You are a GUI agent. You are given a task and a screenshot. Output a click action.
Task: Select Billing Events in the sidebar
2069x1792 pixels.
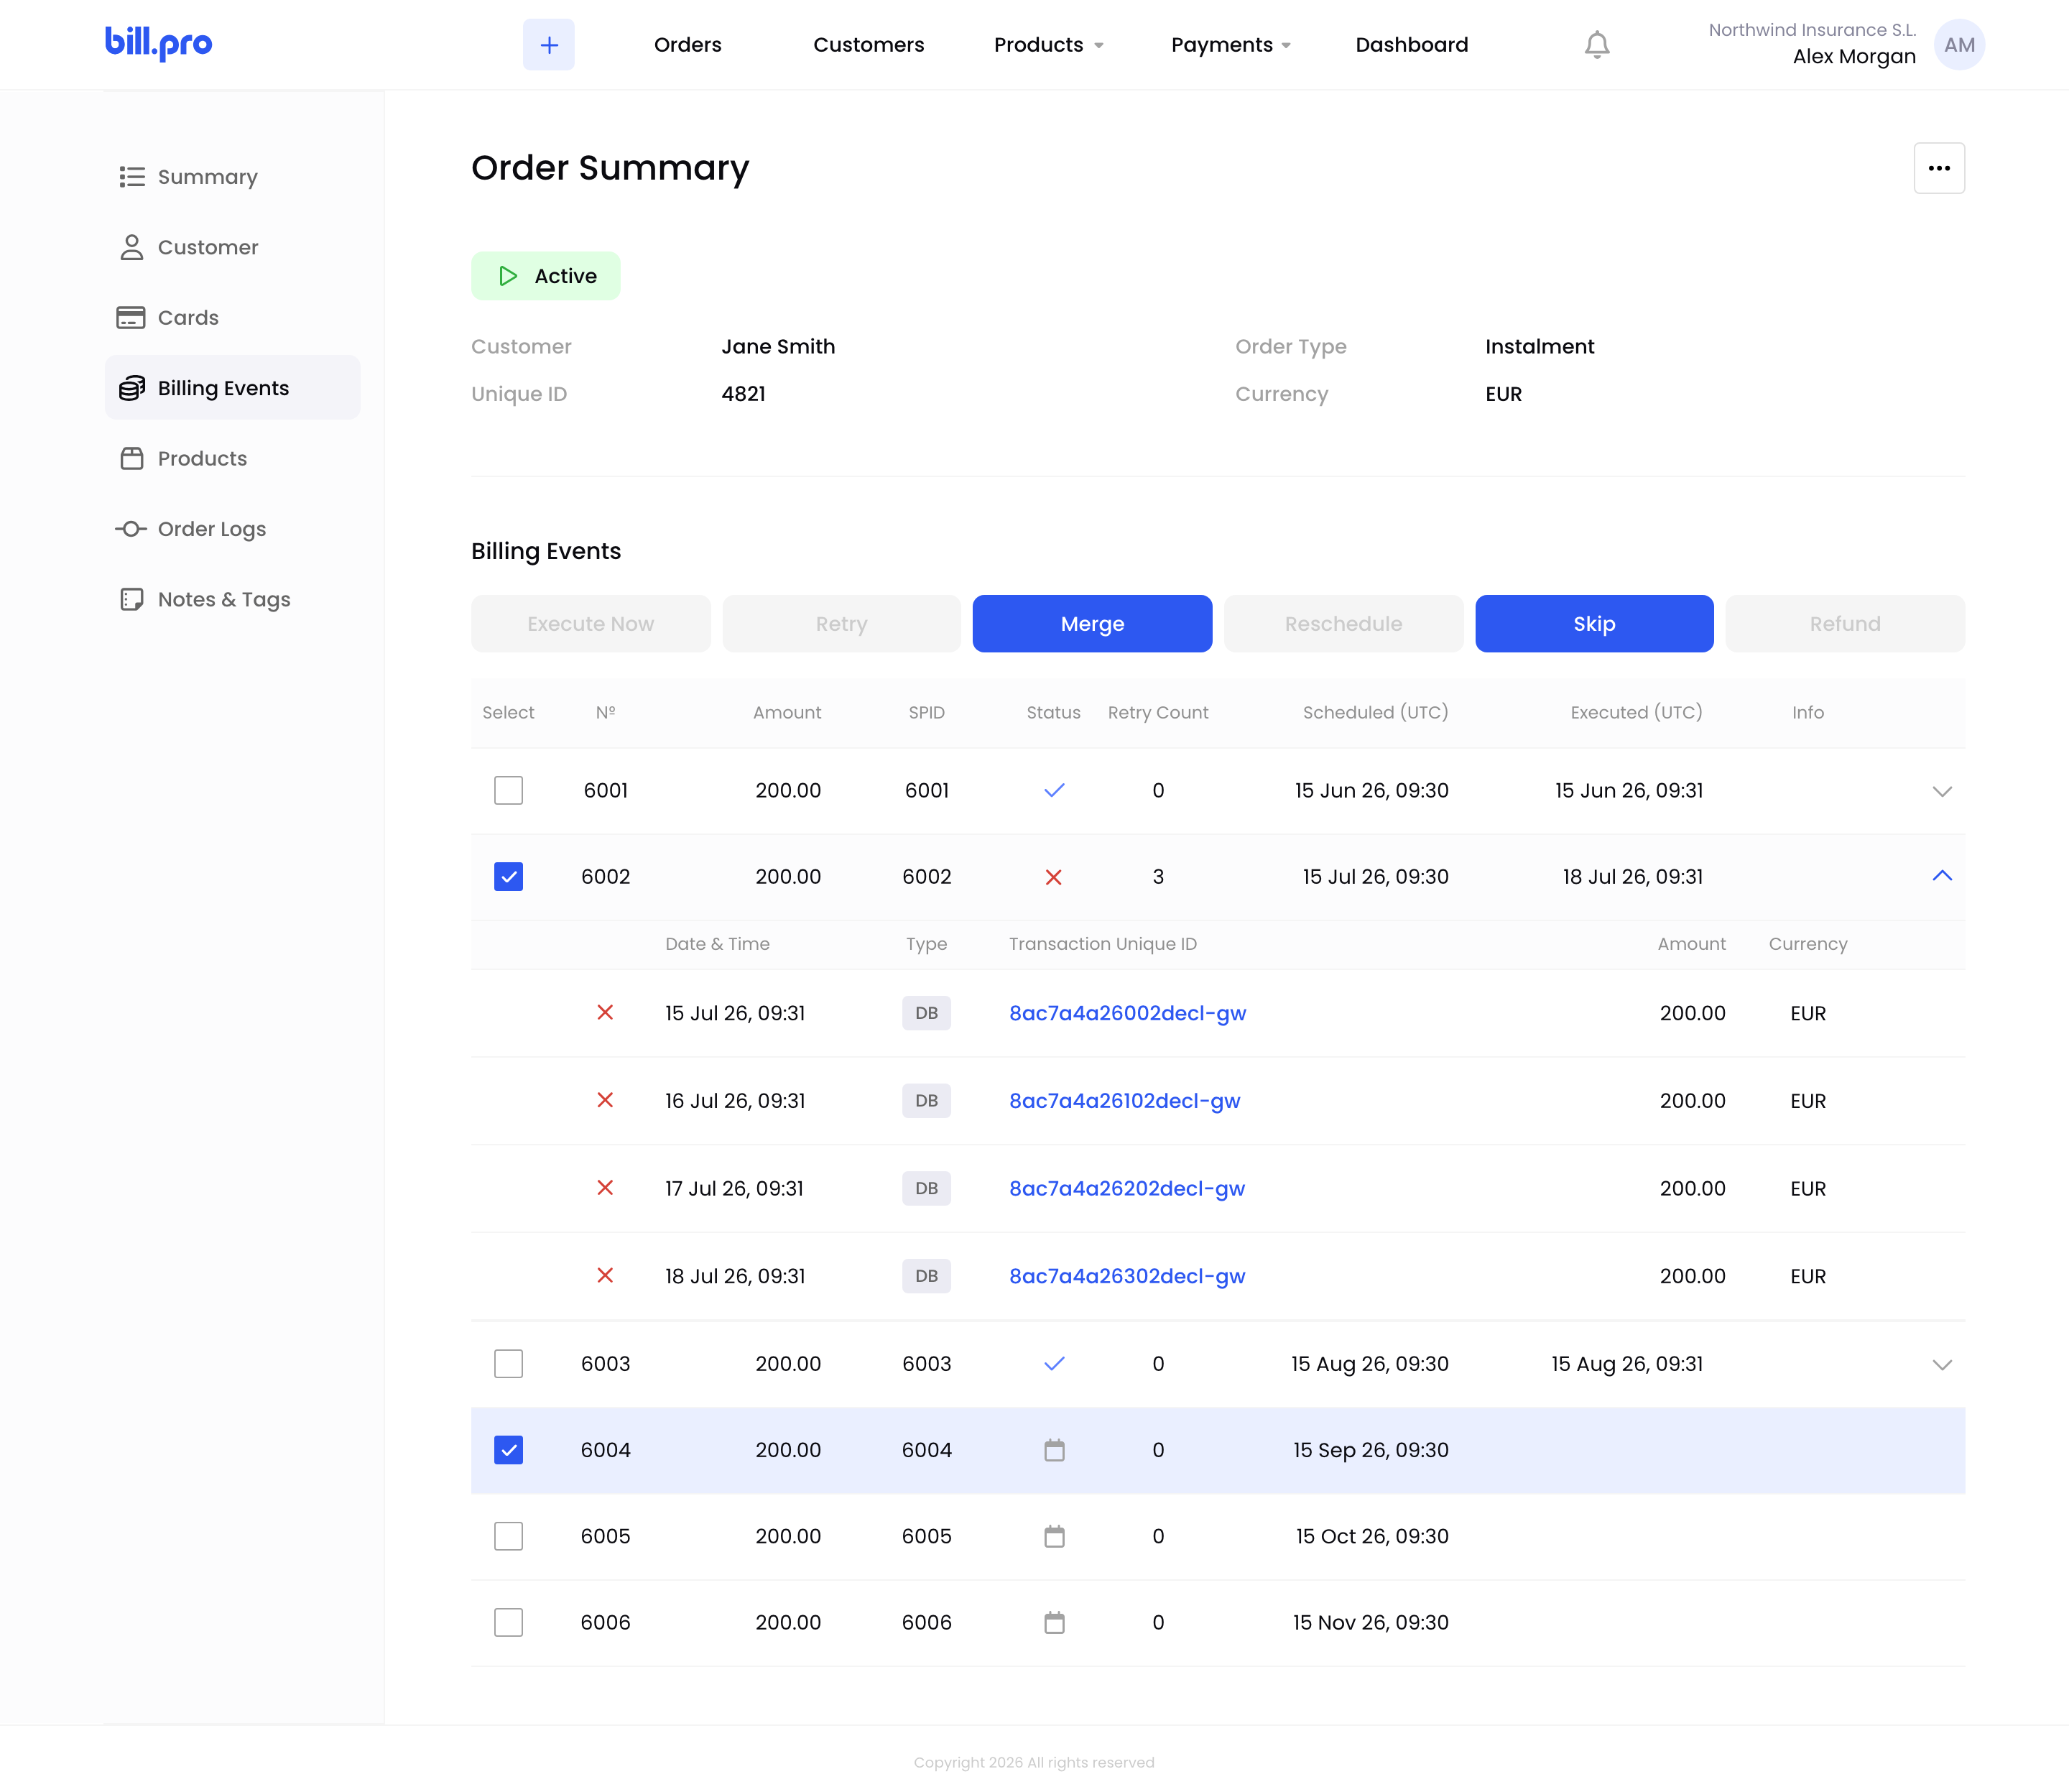tap(232, 388)
